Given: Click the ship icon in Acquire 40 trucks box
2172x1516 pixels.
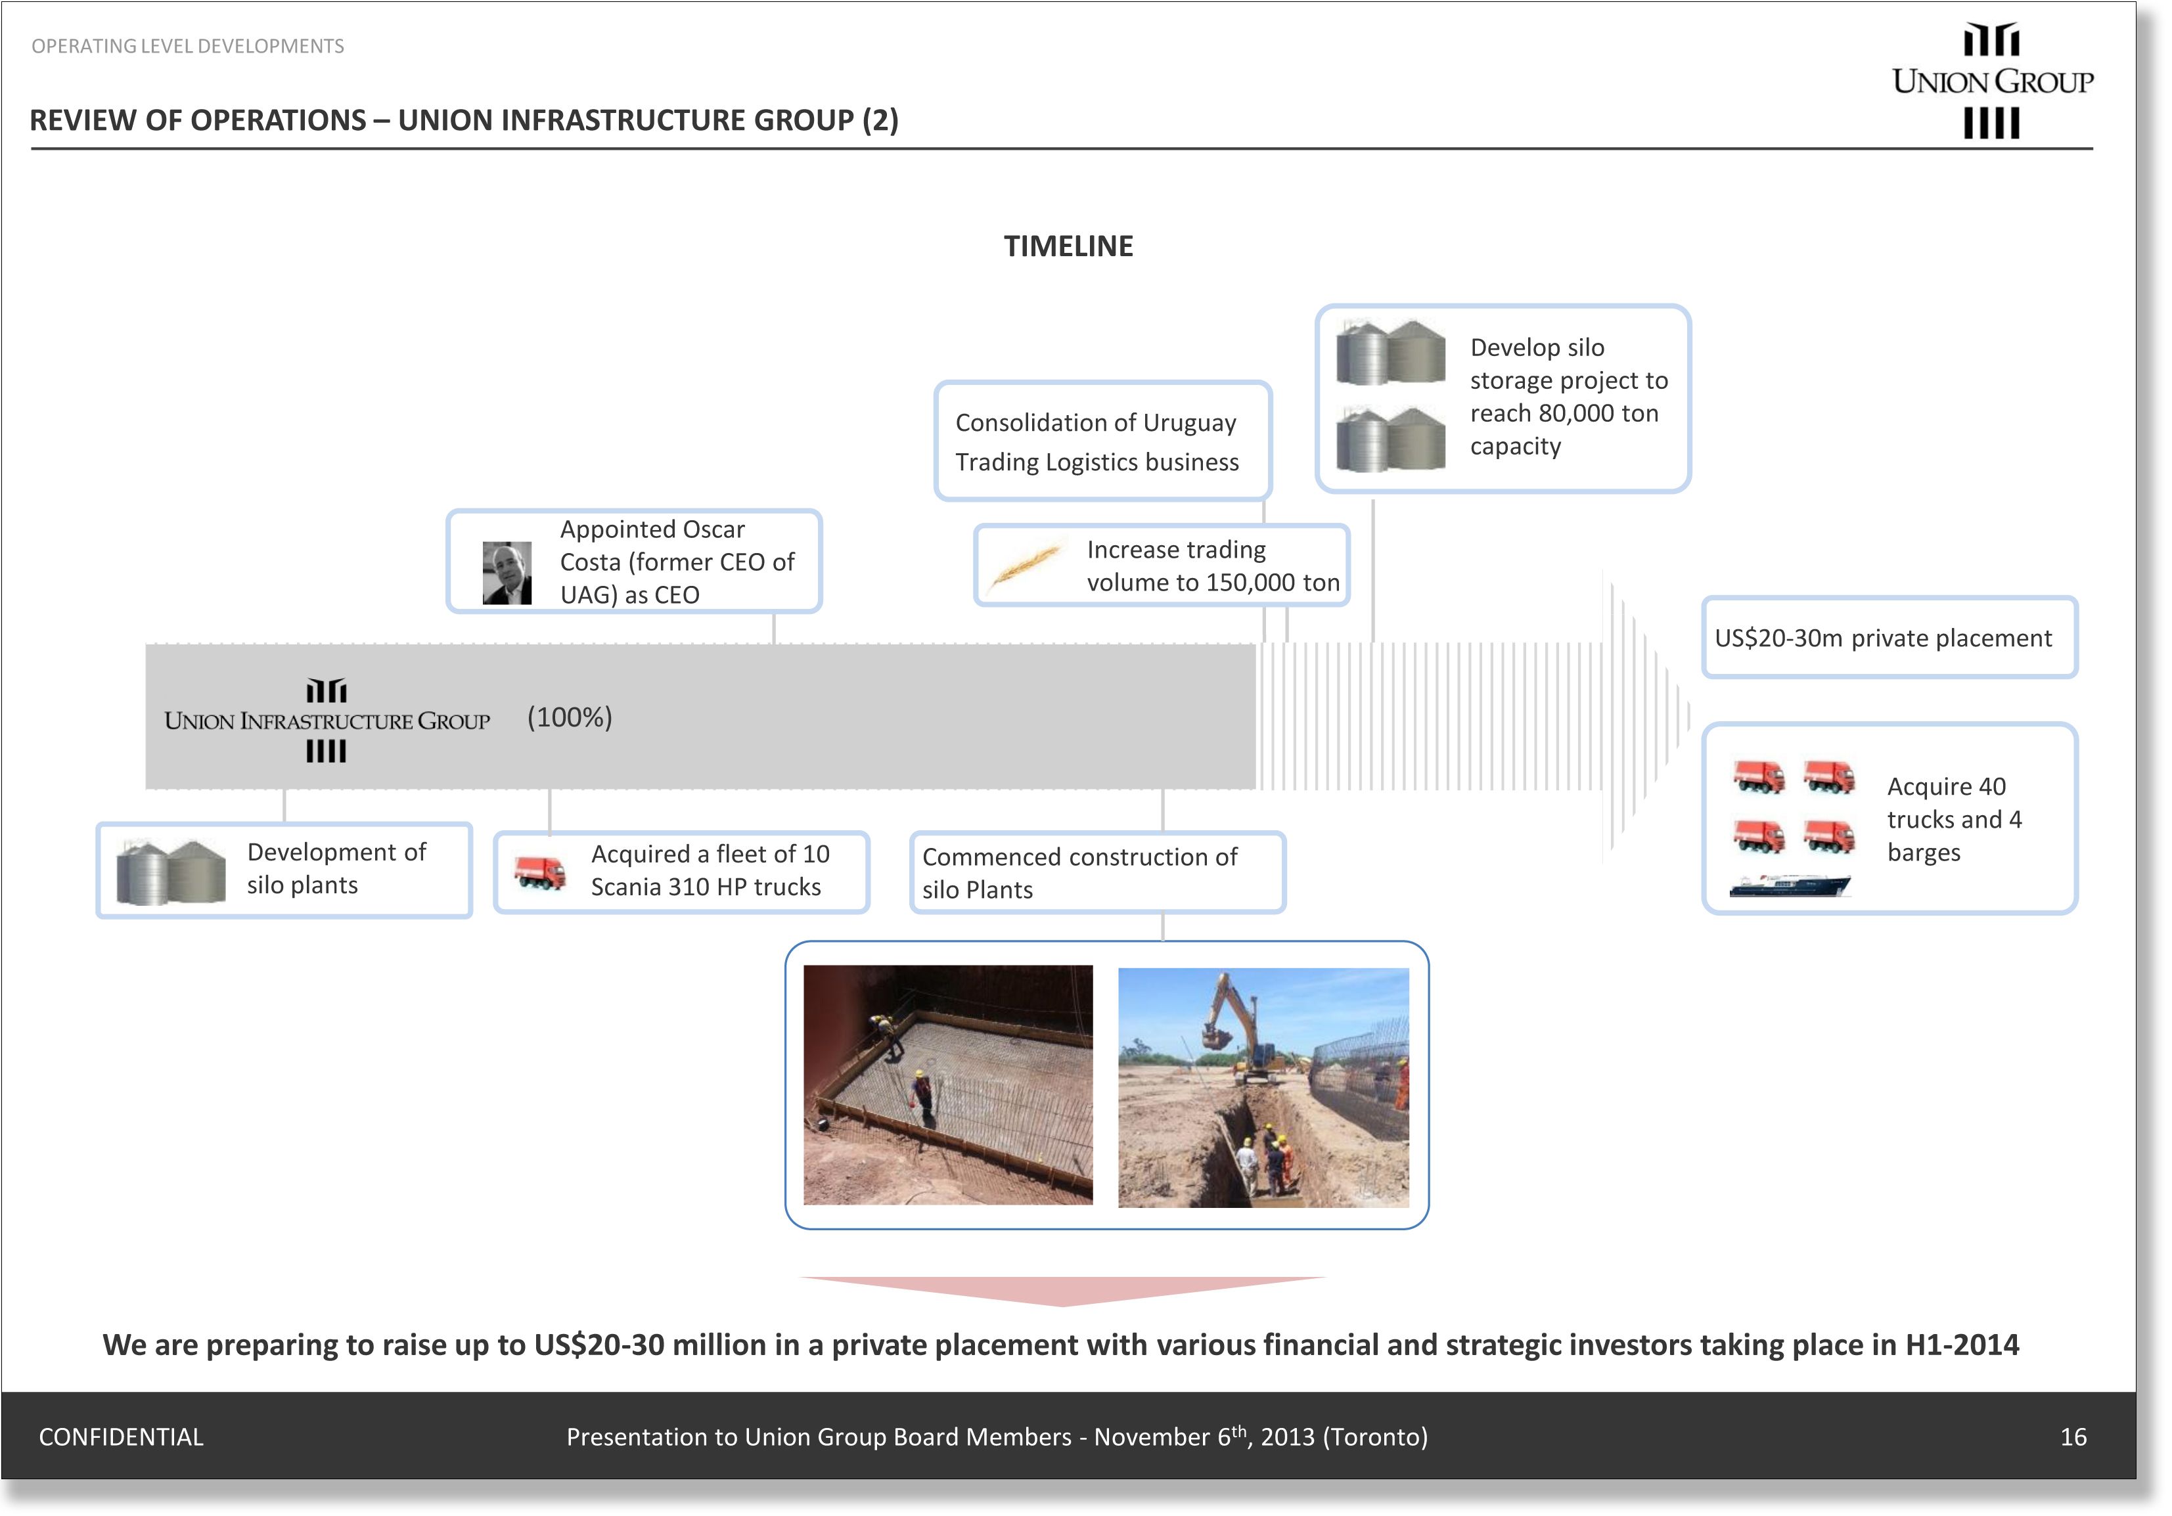Looking at the screenshot, I should pos(1790,885).
